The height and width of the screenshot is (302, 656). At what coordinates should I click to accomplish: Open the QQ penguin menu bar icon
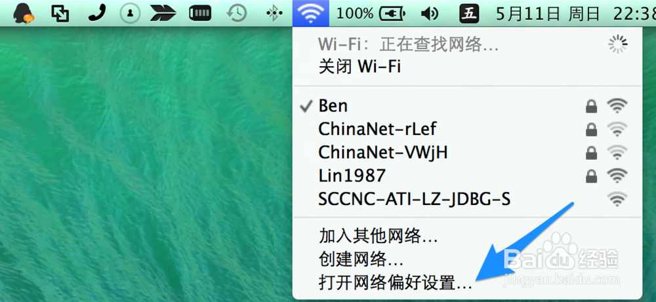pyautogui.click(x=24, y=13)
